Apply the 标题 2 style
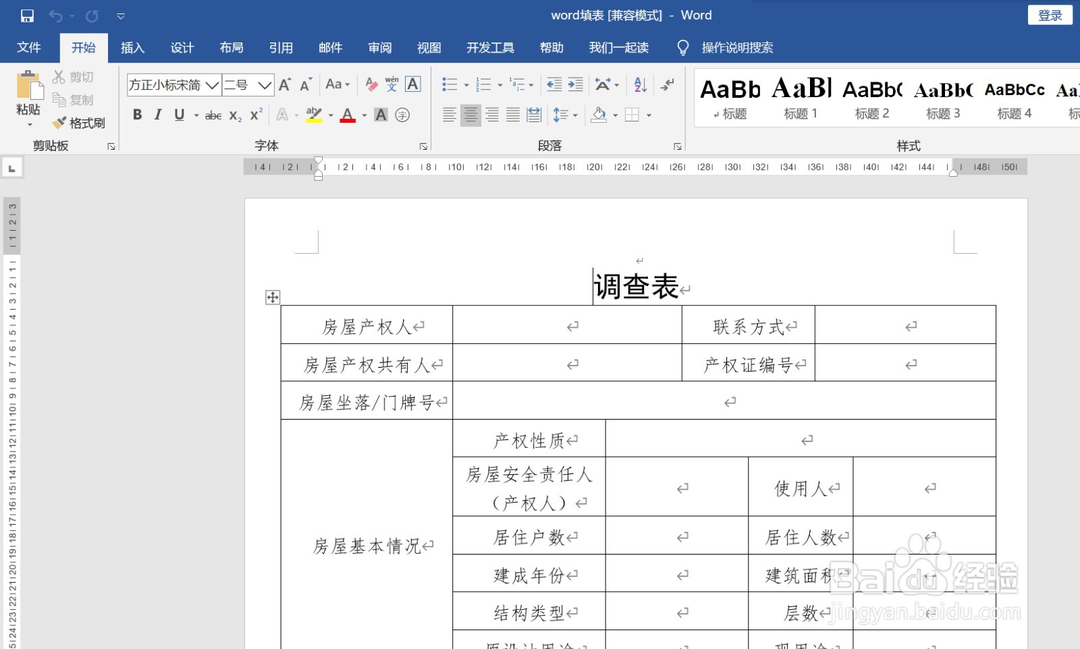Viewport: 1080px width, 649px height. coord(872,98)
